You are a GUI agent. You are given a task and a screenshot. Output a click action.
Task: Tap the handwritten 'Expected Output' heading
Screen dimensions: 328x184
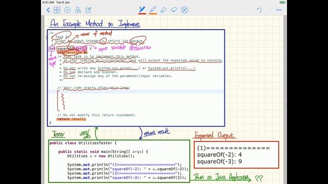click(214, 135)
